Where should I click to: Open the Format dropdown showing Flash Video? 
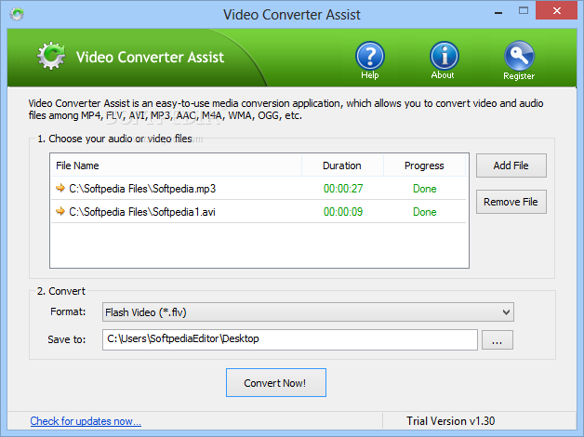308,311
